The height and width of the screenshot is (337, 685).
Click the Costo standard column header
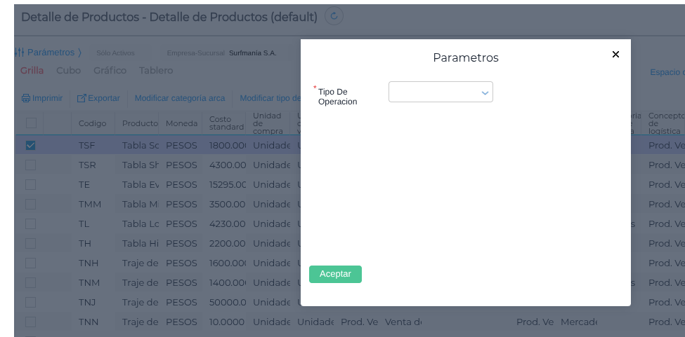(226, 123)
